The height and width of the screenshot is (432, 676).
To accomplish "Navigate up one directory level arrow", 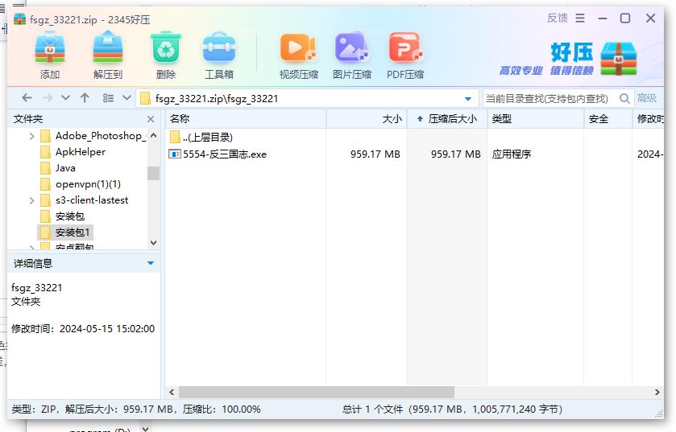I will 85,98.
